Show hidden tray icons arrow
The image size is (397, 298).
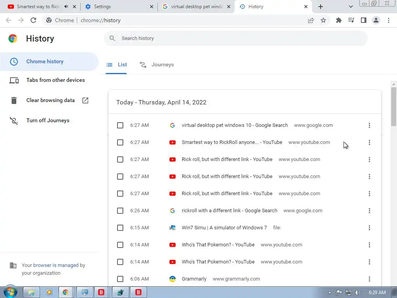coord(330,293)
